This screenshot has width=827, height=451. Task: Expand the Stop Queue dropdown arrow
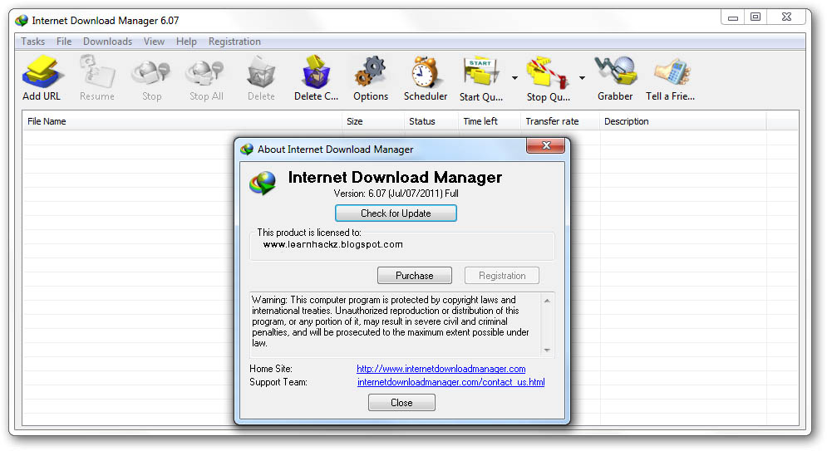tap(582, 78)
